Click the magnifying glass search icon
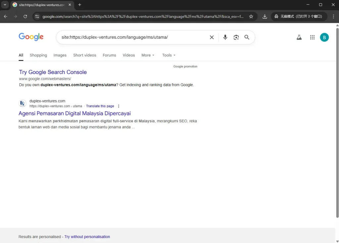The width and height of the screenshot is (339, 243). [x=247, y=37]
